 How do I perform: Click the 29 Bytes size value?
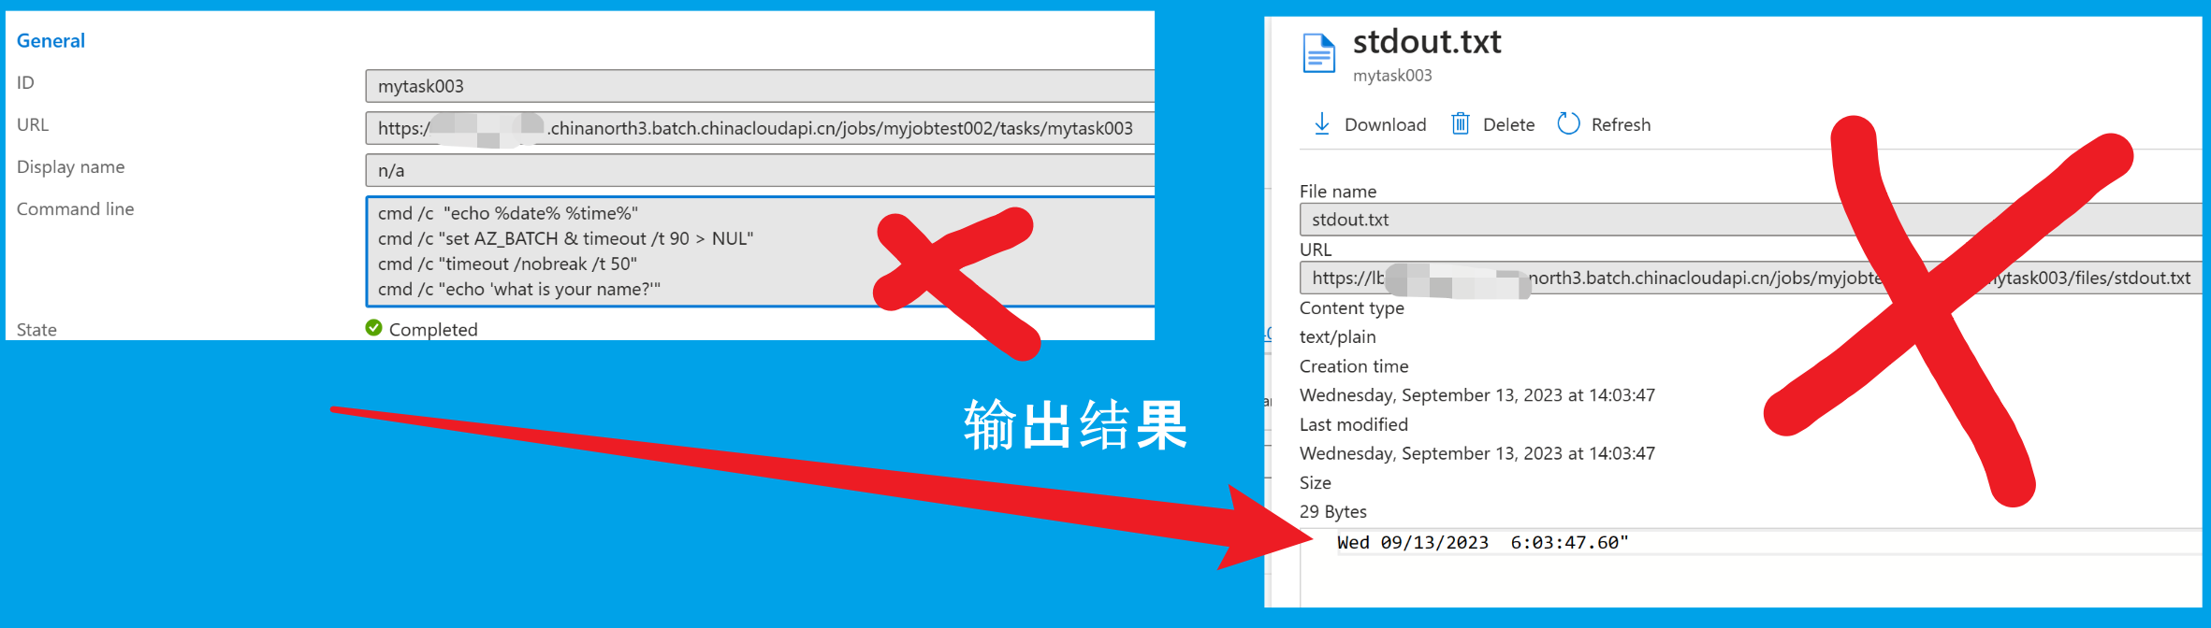(x=1332, y=511)
